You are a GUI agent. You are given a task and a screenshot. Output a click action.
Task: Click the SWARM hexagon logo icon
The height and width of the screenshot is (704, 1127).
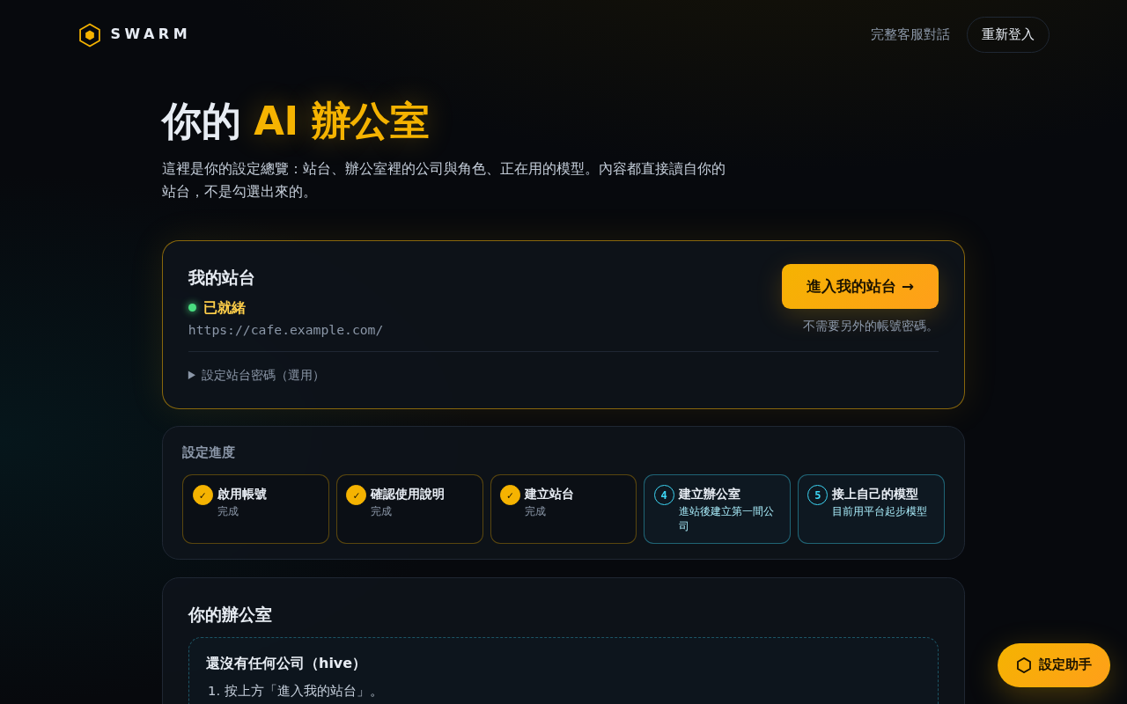89,35
